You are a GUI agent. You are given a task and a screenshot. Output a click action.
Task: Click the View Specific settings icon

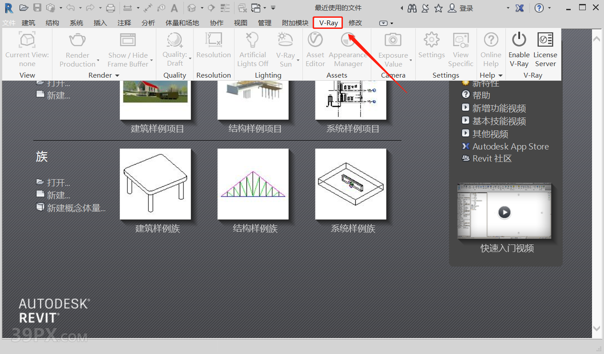tap(461, 40)
